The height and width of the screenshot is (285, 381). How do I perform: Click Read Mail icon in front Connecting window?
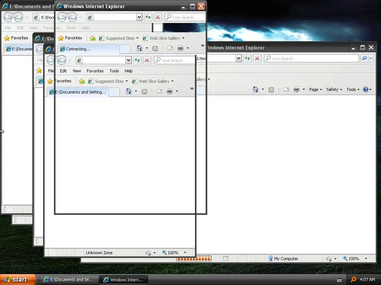click(x=170, y=48)
